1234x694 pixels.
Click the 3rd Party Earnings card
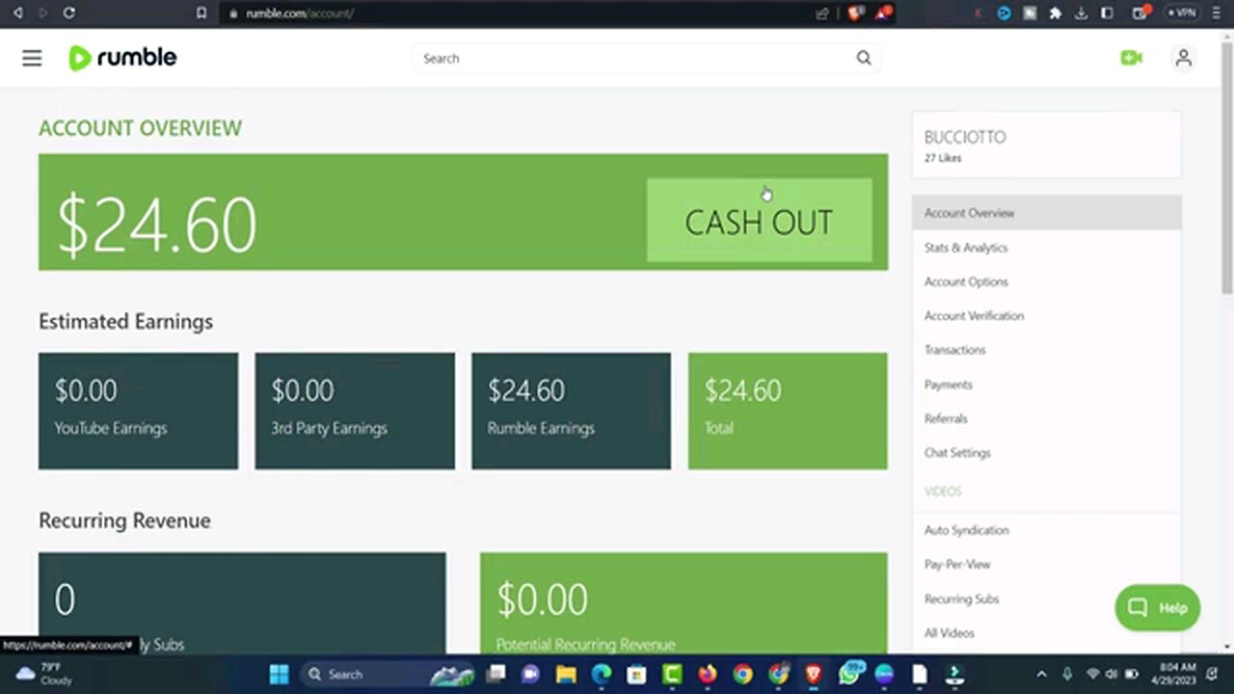click(355, 411)
